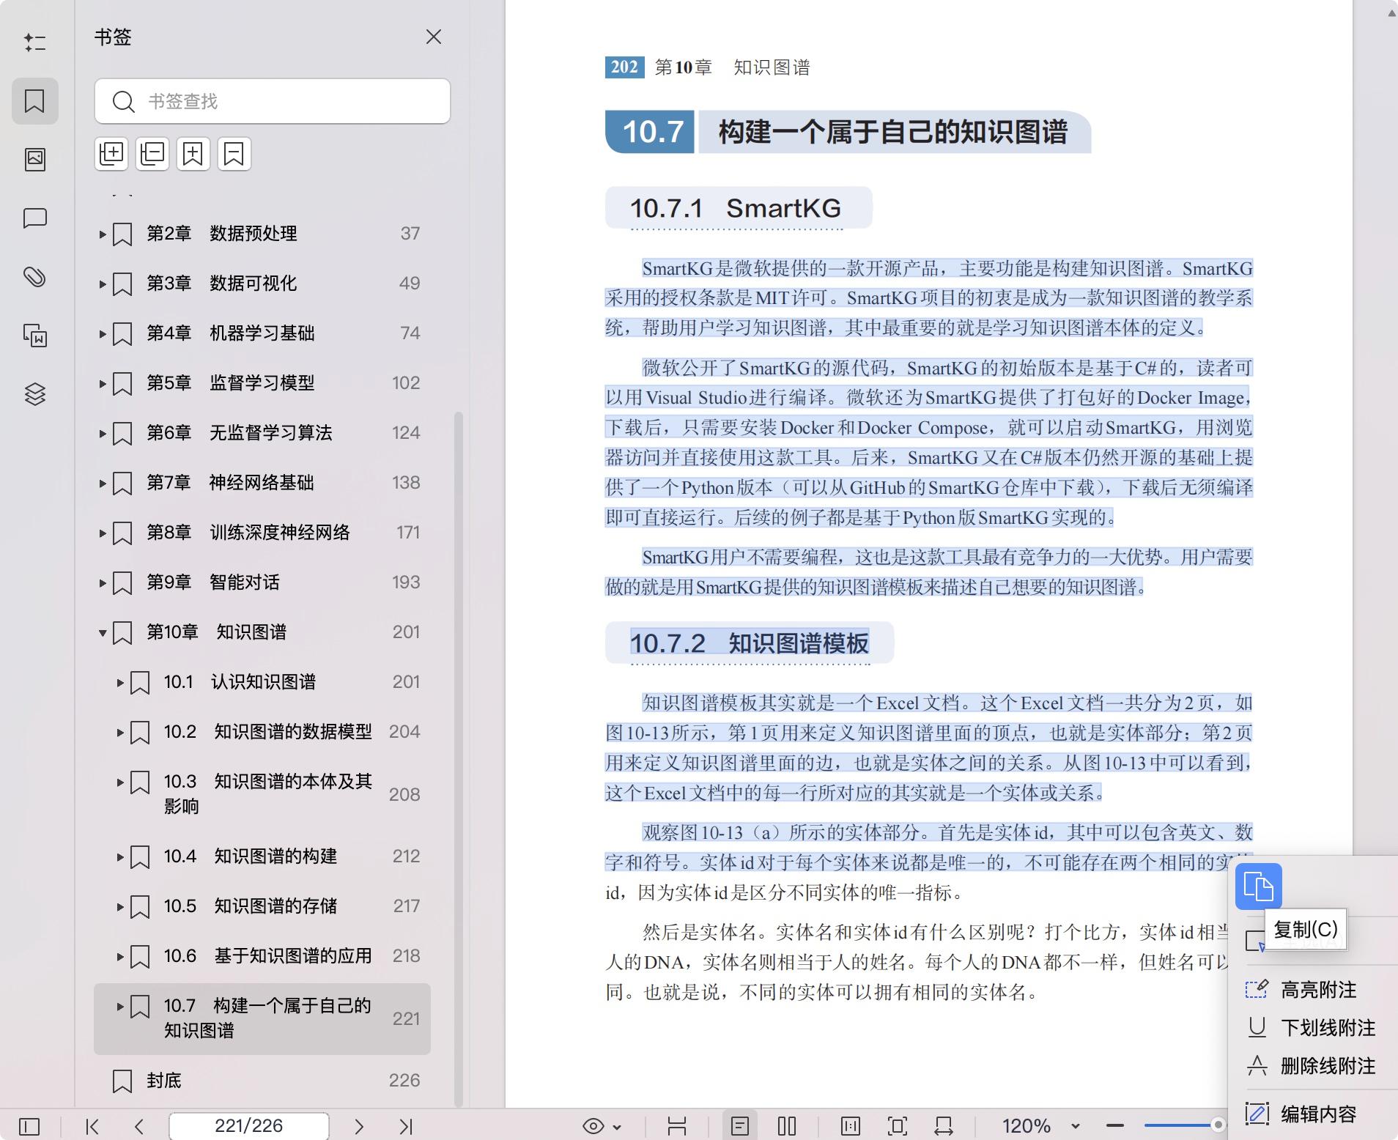Toggle the sidebar panel icon in status bar

click(29, 1126)
